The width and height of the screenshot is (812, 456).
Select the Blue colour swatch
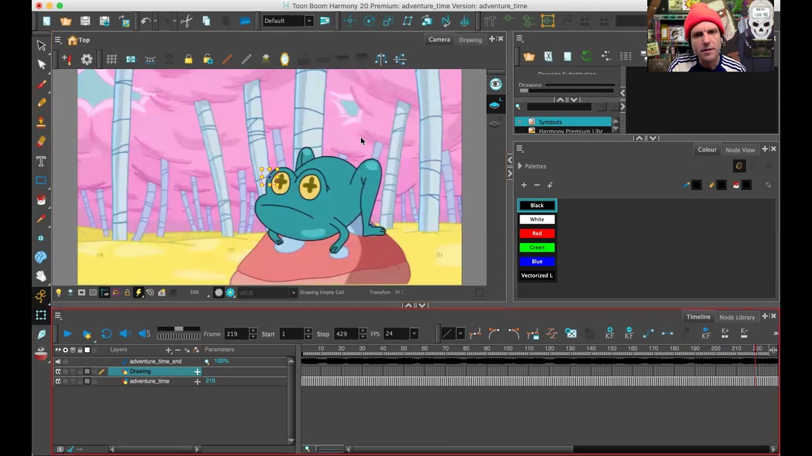pyautogui.click(x=537, y=262)
